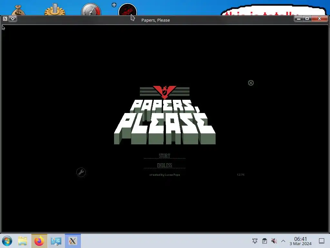Open the Start menu orb
Screen dimensions: 330x248
click(x=7, y=241)
